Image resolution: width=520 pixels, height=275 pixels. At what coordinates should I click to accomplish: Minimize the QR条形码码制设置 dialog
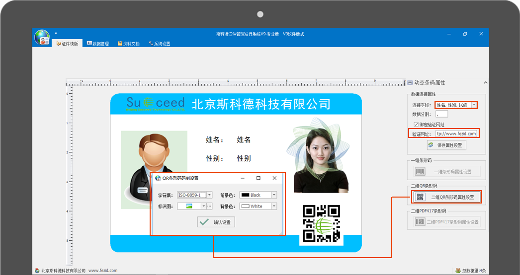[243, 178]
